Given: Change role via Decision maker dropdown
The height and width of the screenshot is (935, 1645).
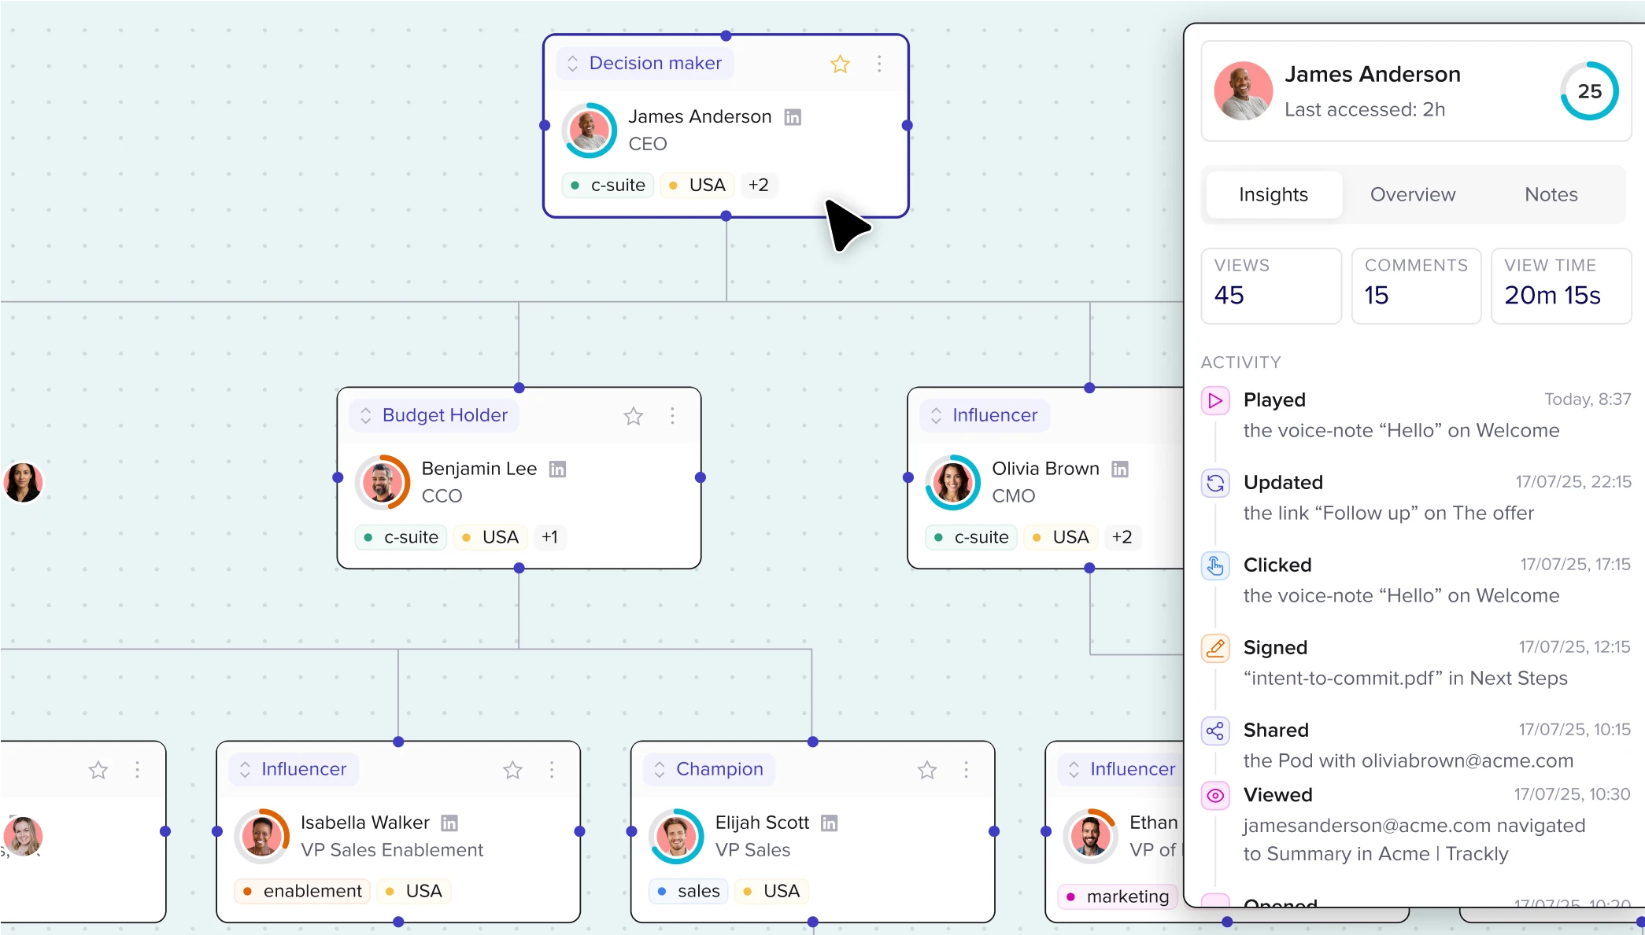Looking at the screenshot, I should [645, 63].
